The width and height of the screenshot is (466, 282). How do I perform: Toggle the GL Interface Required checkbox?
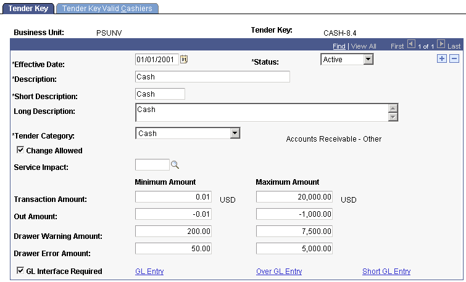(x=20, y=270)
